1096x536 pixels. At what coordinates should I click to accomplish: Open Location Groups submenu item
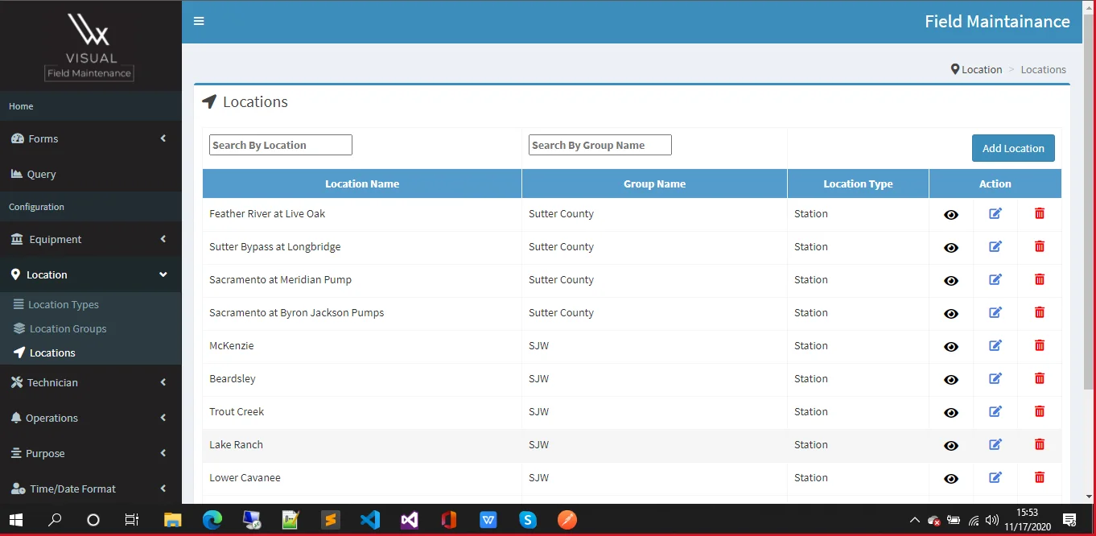tap(90, 328)
